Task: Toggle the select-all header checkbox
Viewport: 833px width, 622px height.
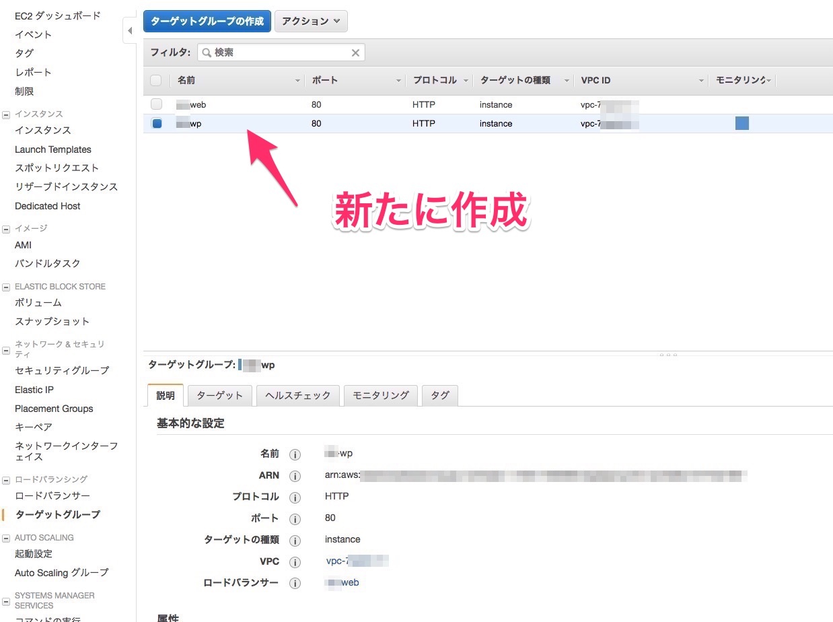Action: tap(156, 81)
